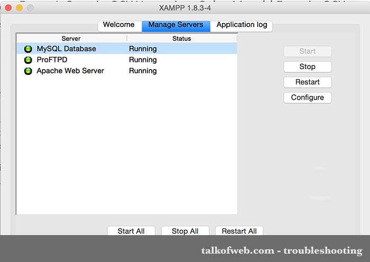Open Configure for the selected server
The width and height of the screenshot is (370, 262).
pyautogui.click(x=308, y=98)
